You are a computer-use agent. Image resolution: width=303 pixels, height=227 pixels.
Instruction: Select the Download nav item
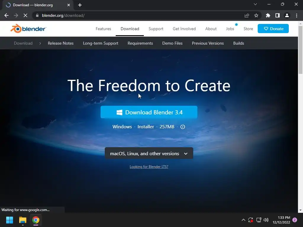(x=130, y=29)
